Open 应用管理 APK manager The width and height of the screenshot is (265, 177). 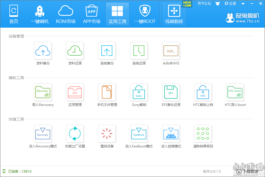pyautogui.click(x=75, y=92)
